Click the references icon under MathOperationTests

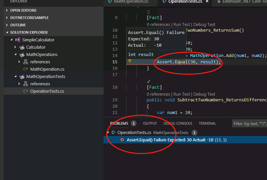pos(26,84)
